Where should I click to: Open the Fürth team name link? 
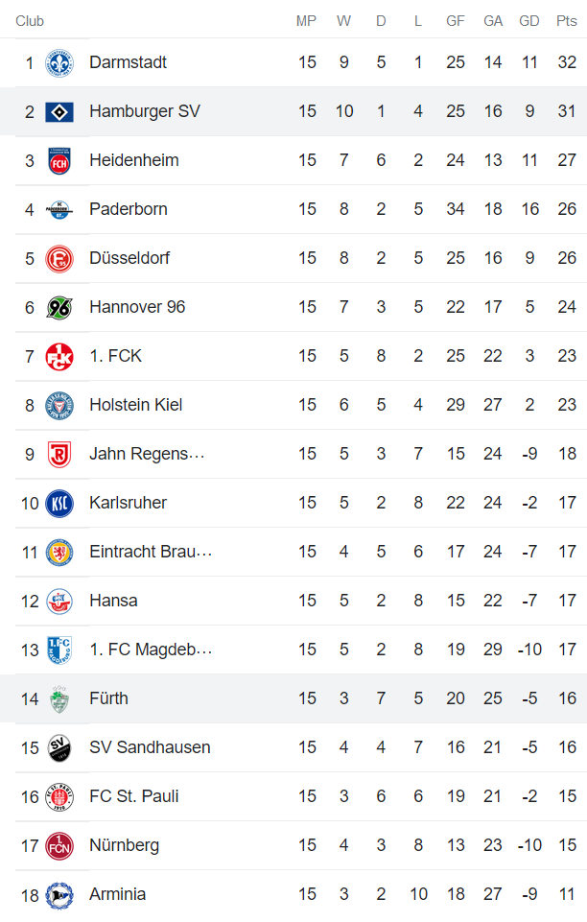click(108, 698)
